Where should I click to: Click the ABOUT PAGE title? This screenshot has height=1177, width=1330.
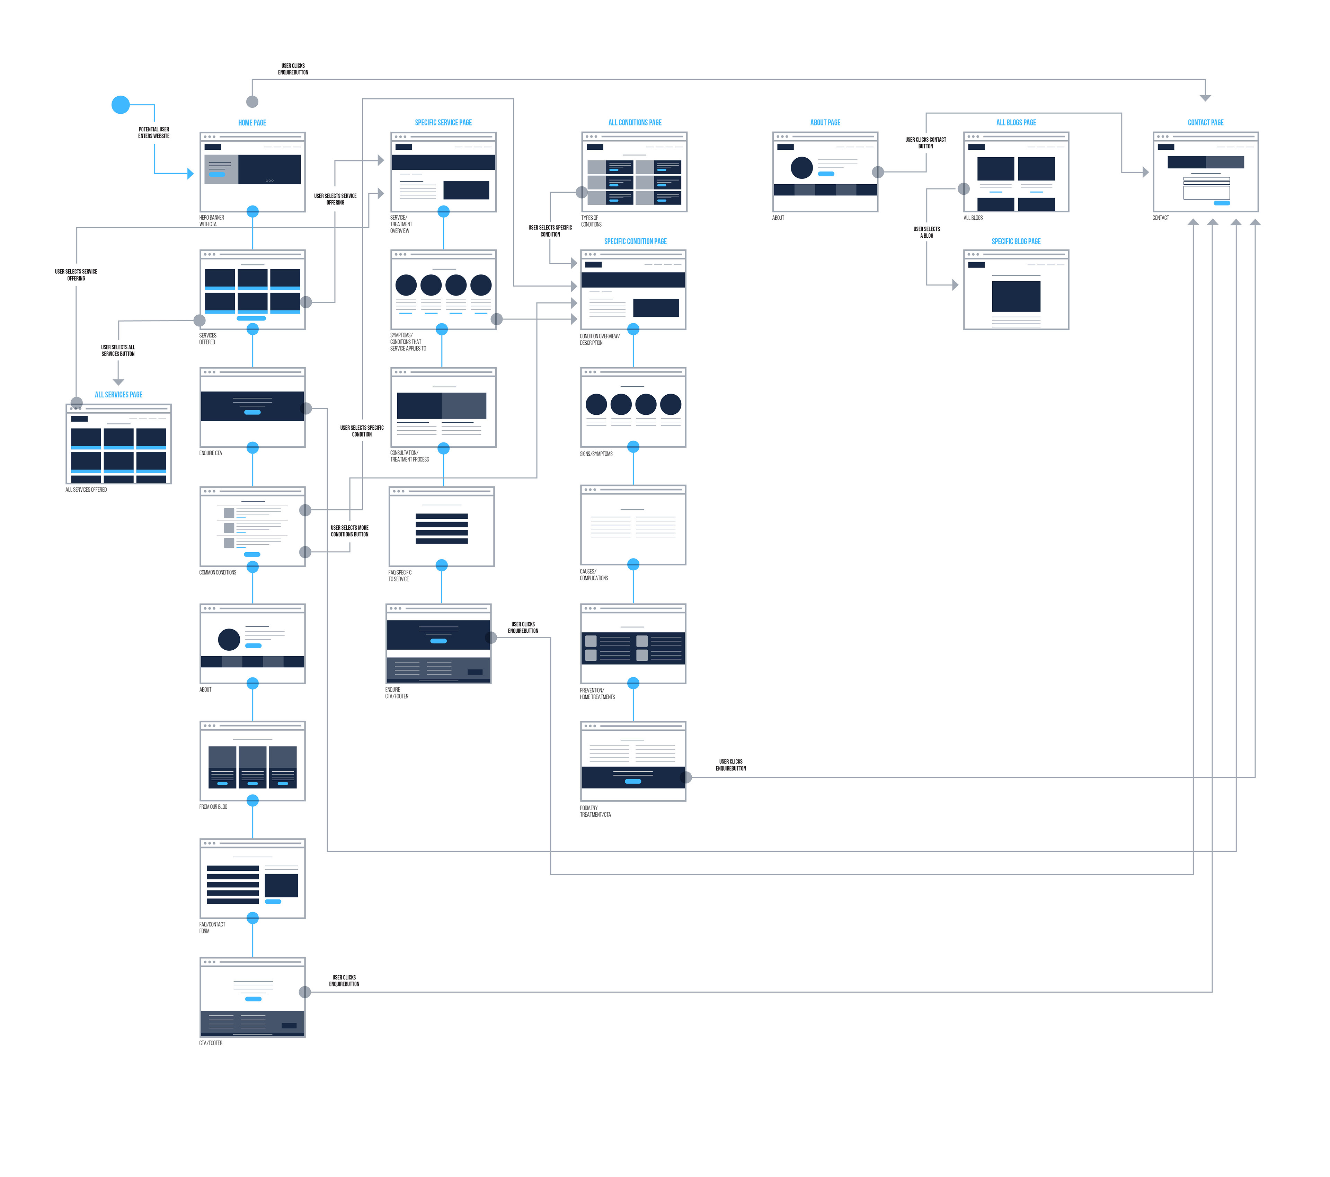(x=825, y=122)
